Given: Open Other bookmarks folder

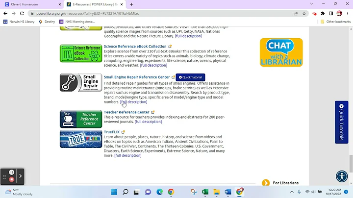Looking at the screenshot, I should 335,22.
